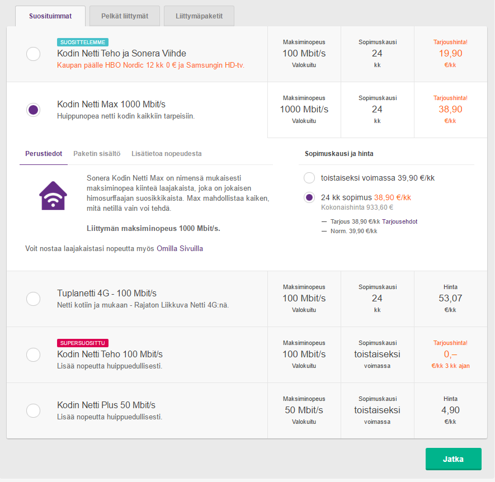Select Kodin Netti Max 1000 Mbit/s radio
495x482 pixels.
[x=33, y=110]
